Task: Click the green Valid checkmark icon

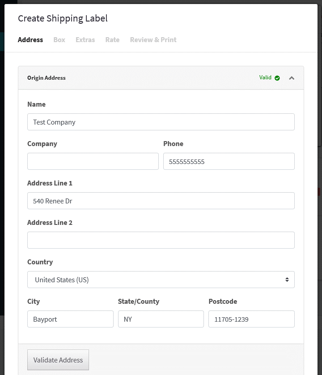Action: [x=277, y=78]
